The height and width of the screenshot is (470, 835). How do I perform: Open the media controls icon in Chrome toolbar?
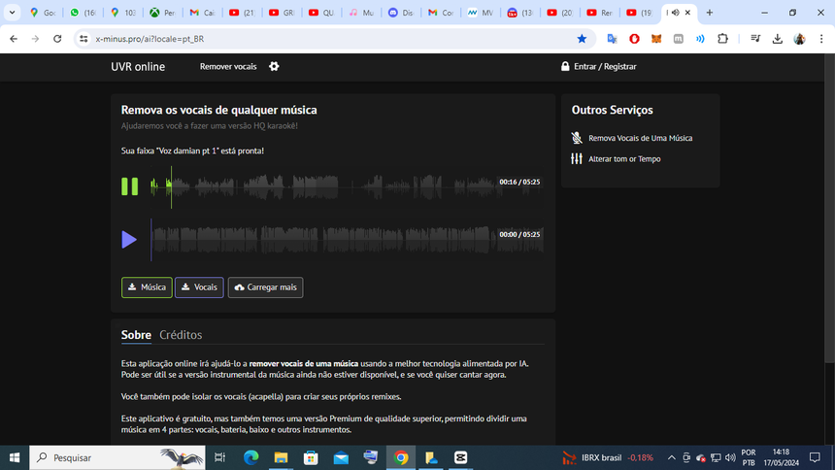755,39
